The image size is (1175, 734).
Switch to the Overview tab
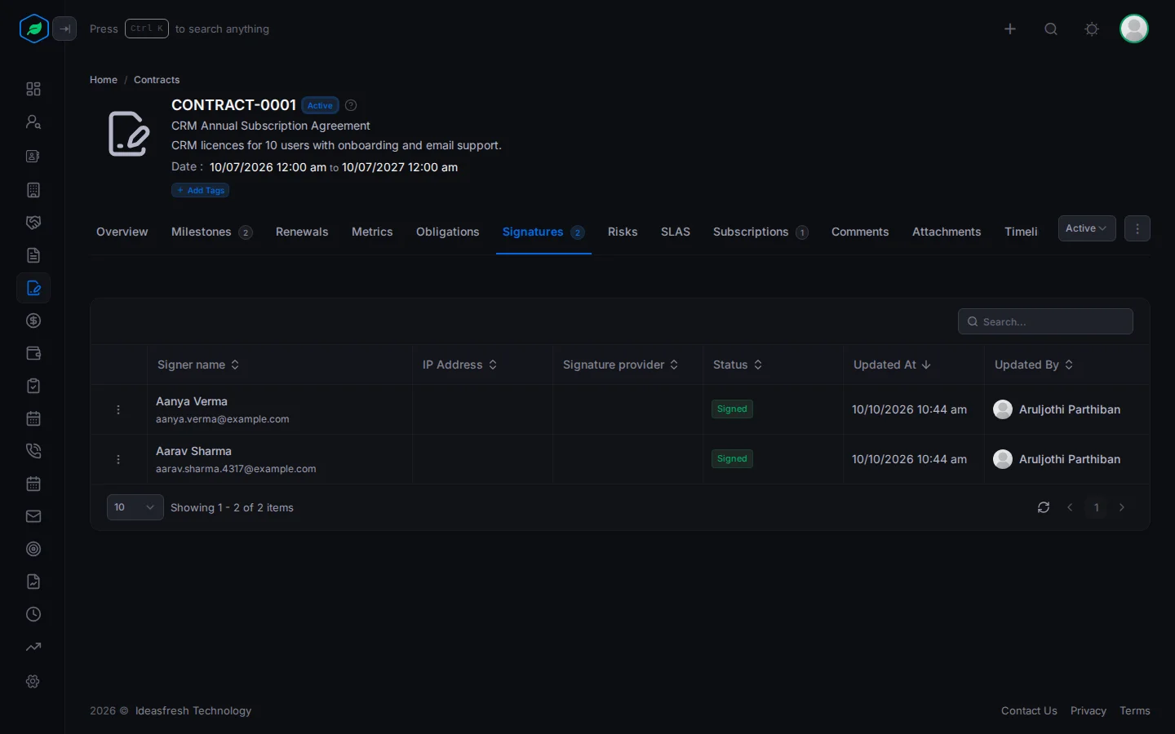[x=122, y=232]
